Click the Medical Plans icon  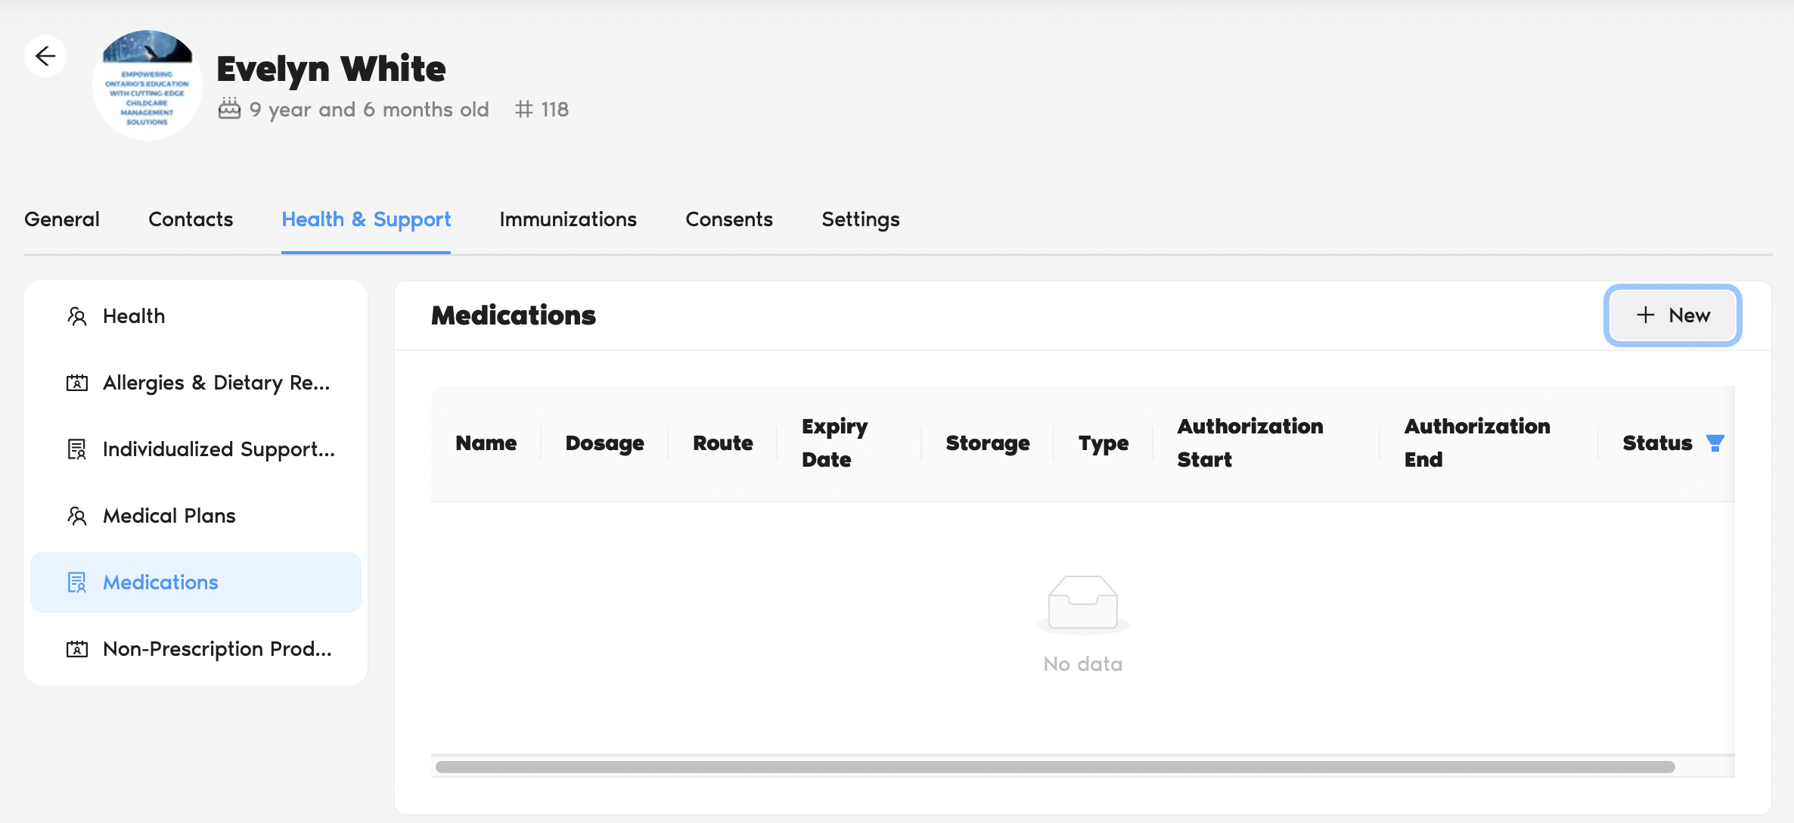pos(77,516)
